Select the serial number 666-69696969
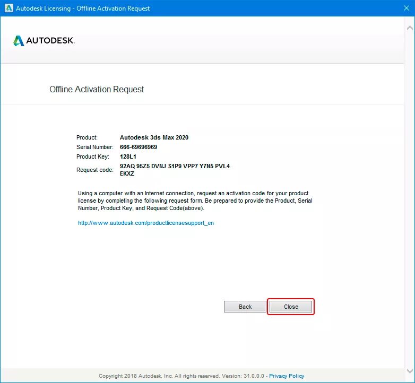Viewport: 415px width, 383px height. (x=139, y=147)
